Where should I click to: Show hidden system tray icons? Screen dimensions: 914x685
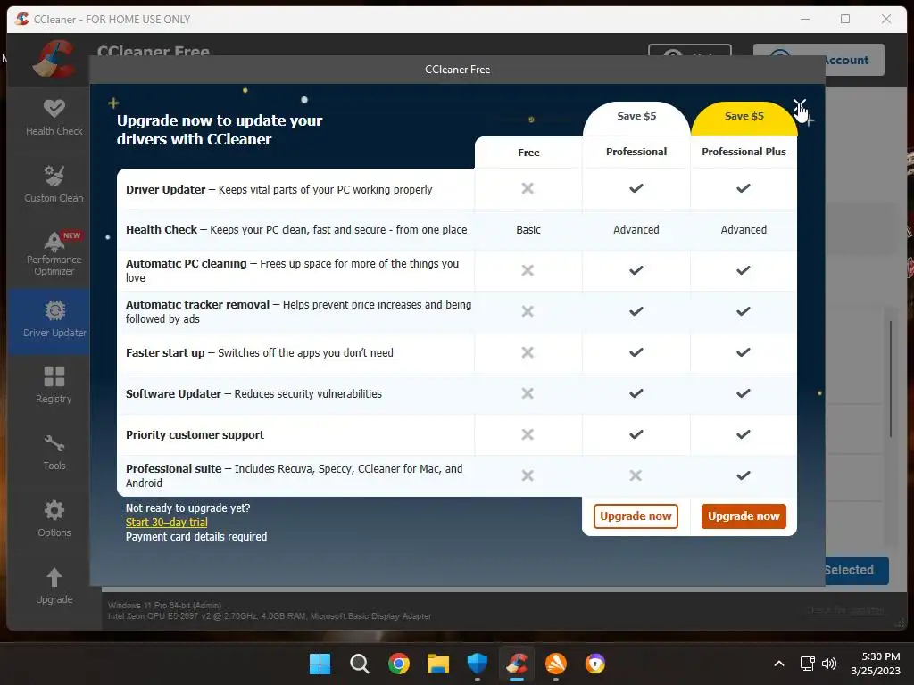(x=778, y=664)
